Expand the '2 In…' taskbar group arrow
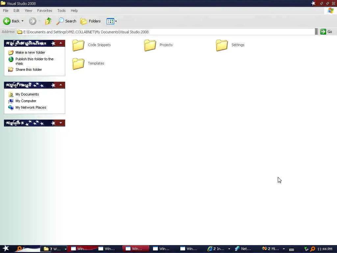Screen dimensions: 337x253 [x=229, y=249]
